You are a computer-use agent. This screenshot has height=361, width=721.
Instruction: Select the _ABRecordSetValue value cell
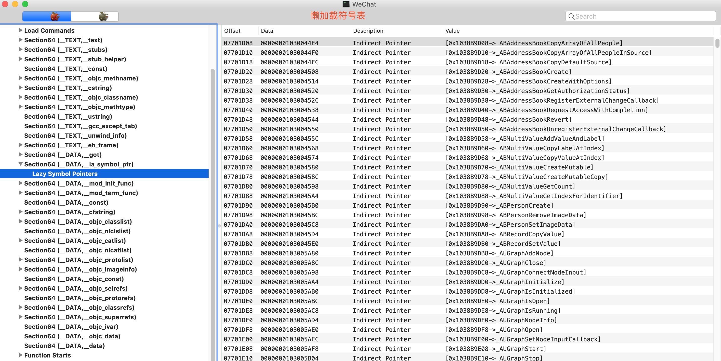[x=503, y=244]
